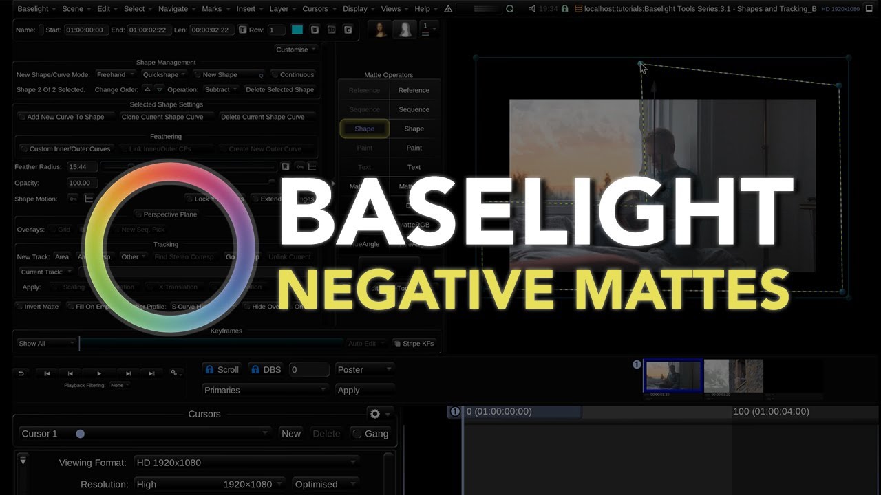
Task: Toggle the DBS lock button
Action: pyautogui.click(x=266, y=369)
